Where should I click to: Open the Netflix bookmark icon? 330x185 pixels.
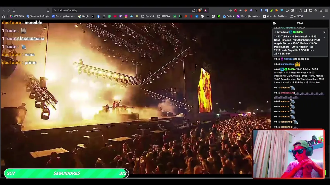[191, 16]
